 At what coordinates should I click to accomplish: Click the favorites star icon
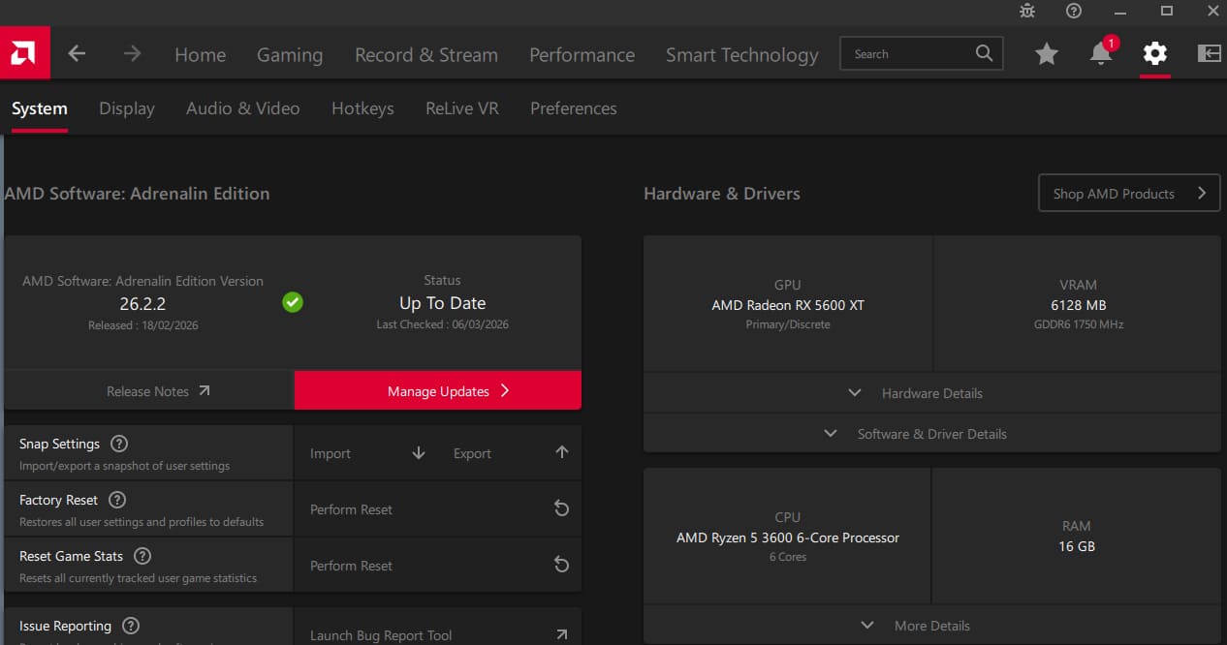coord(1047,55)
